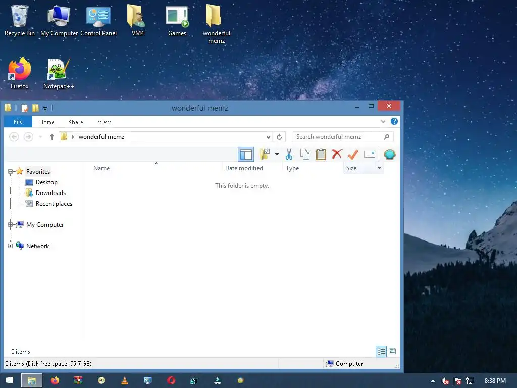Open the Control Panel desktop icon
517x388 pixels.
[98, 20]
